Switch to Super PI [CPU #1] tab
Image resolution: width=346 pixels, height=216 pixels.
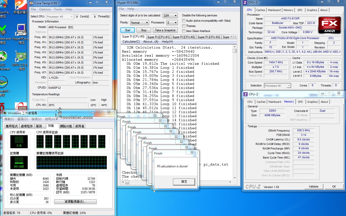click(x=158, y=37)
